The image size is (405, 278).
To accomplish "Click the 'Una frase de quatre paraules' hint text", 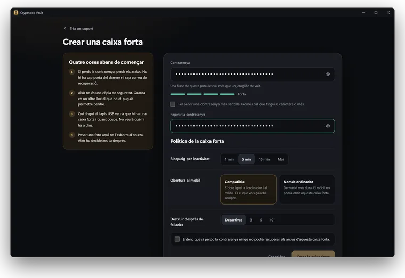I will (215, 86).
